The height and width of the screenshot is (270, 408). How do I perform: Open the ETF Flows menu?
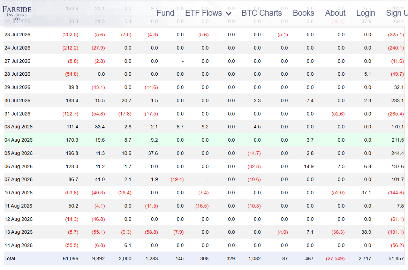click(204, 13)
